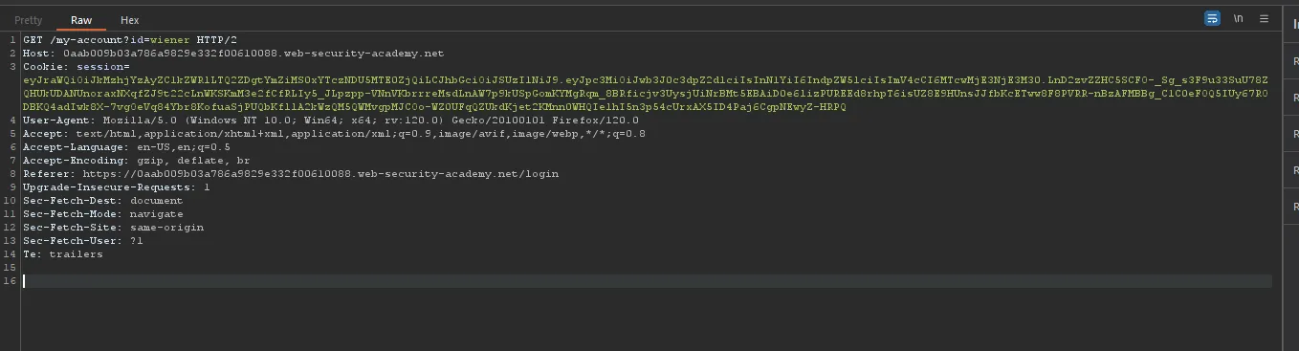
Task: Click the 'gzip, deflate, br' value
Action: click(192, 161)
